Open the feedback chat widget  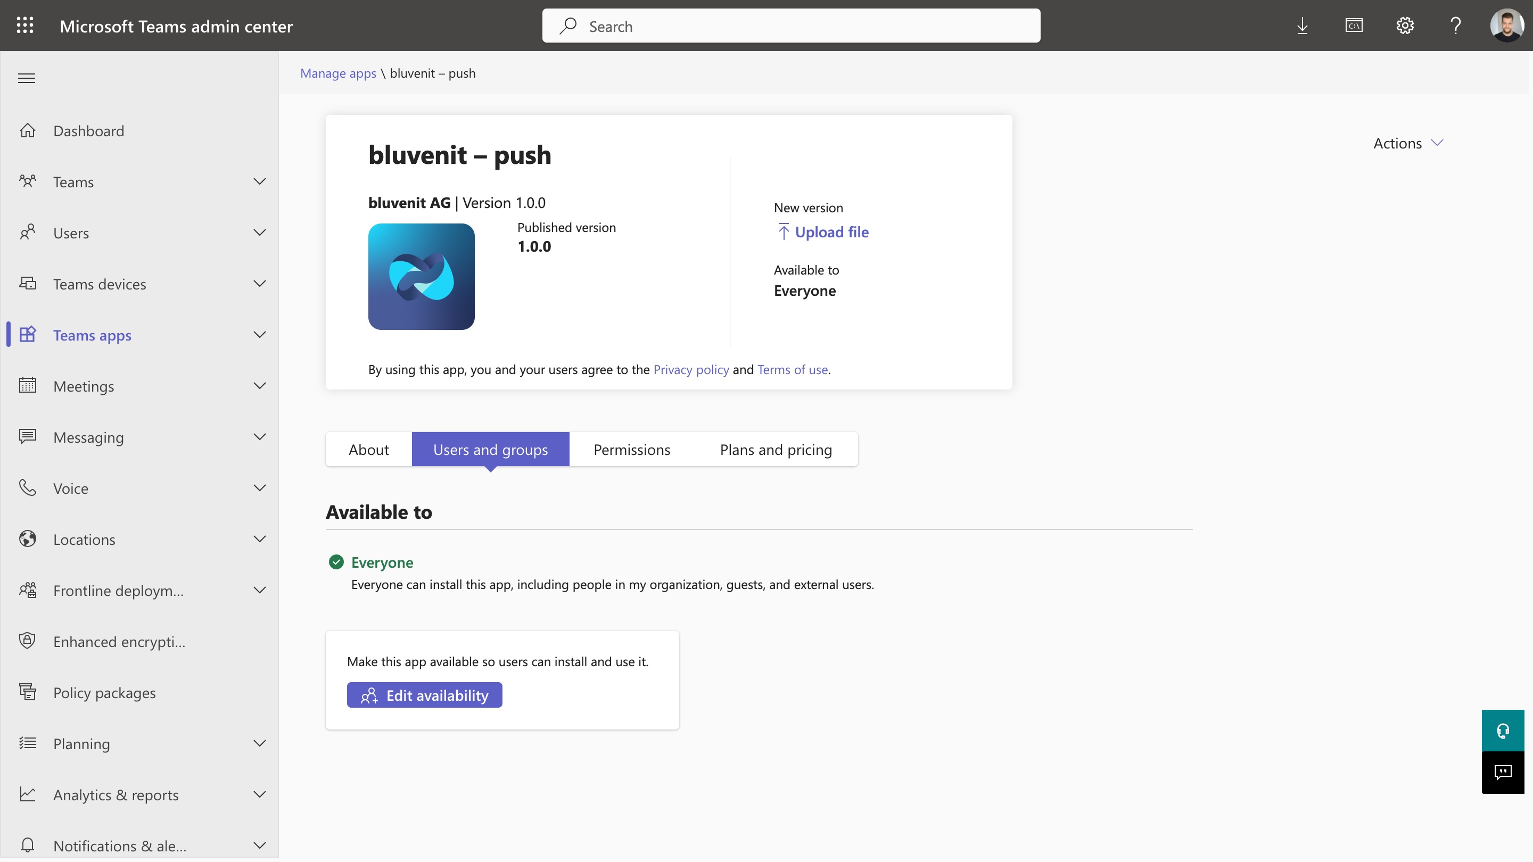point(1503,772)
